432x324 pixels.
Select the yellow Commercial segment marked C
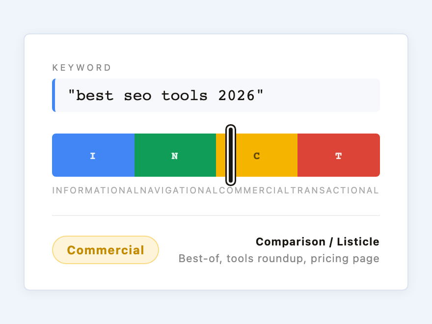pos(257,155)
